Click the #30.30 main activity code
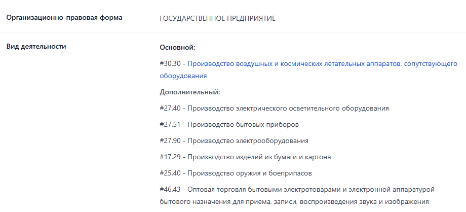Image resolution: width=466 pixels, height=212 pixels. (170, 64)
